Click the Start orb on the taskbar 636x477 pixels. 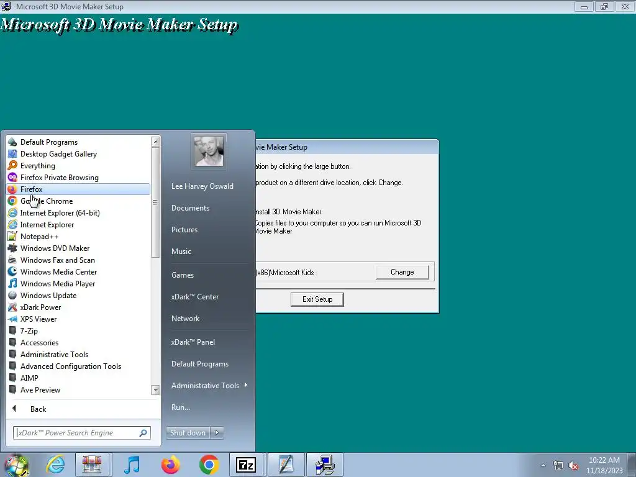pyautogui.click(x=16, y=465)
